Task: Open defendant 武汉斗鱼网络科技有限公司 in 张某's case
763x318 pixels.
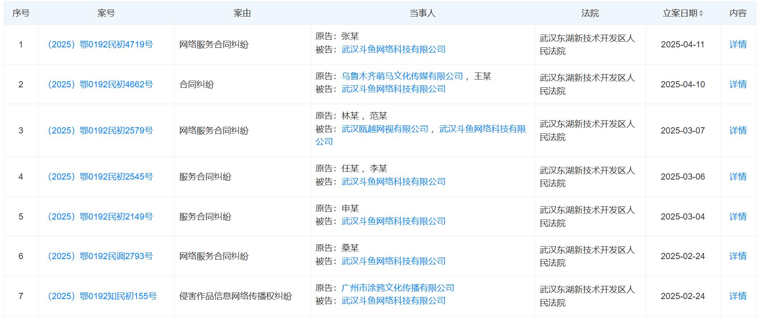Action: tap(394, 49)
